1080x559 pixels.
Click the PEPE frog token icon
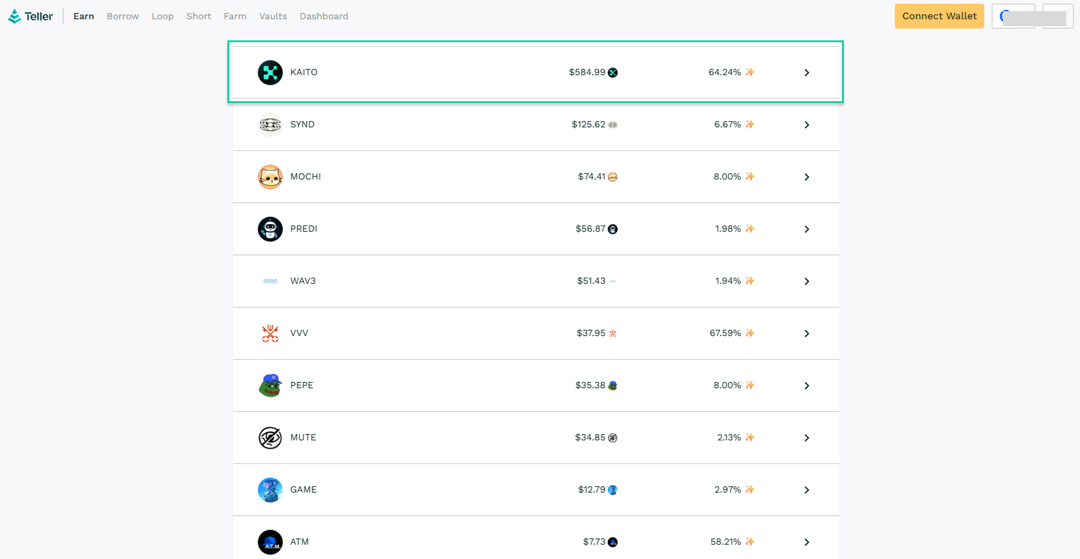270,386
